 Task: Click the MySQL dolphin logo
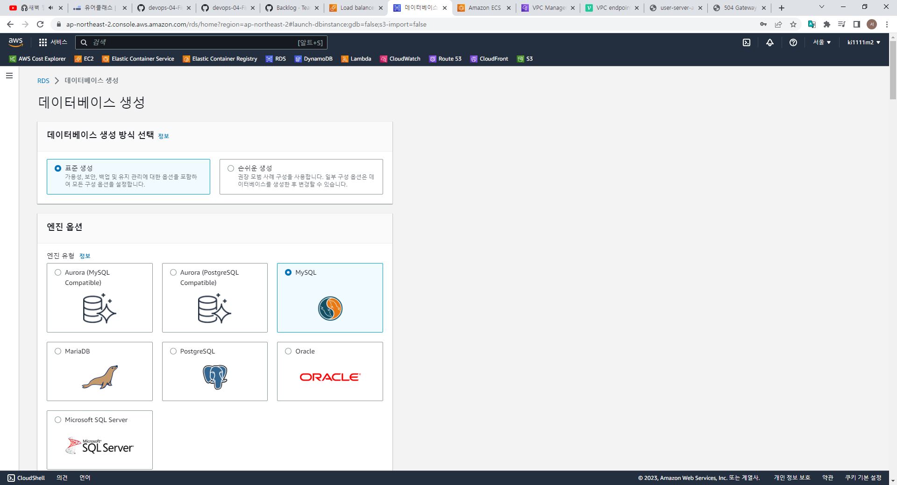point(330,308)
